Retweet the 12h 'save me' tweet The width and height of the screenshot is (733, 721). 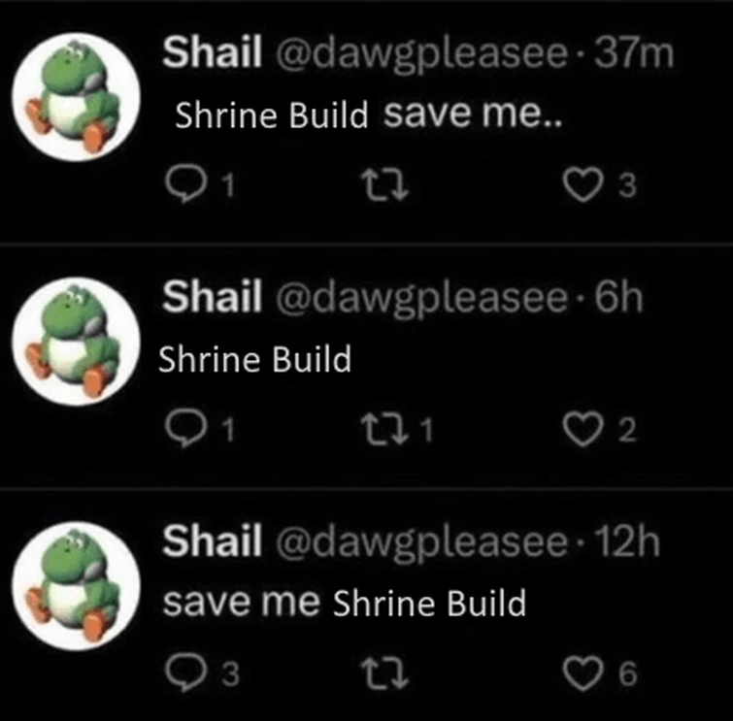pos(385,674)
